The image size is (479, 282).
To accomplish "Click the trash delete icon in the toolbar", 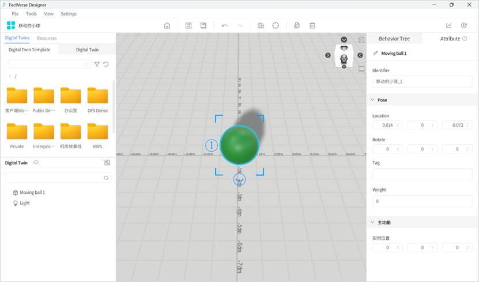I will tap(312, 26).
